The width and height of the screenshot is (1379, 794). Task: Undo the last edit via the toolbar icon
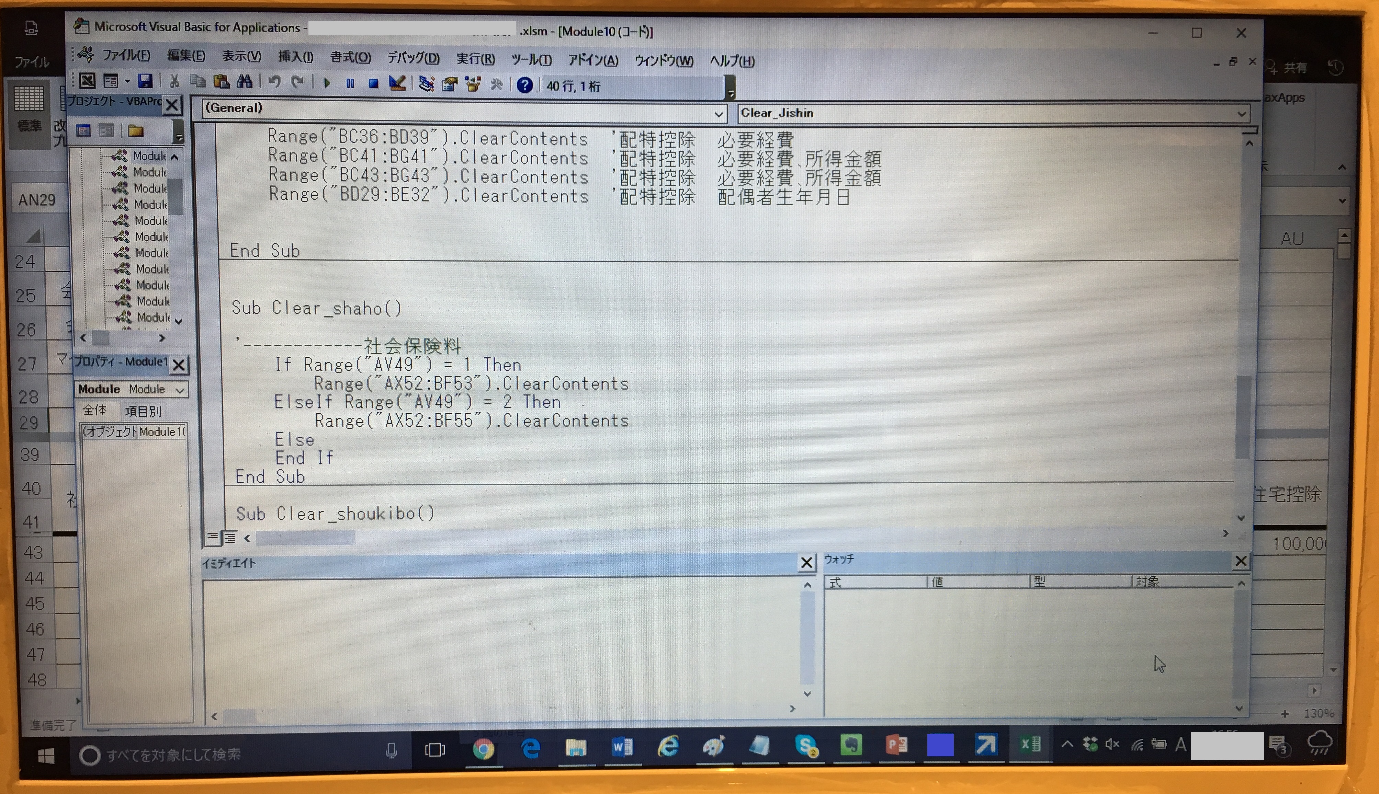pyautogui.click(x=275, y=82)
